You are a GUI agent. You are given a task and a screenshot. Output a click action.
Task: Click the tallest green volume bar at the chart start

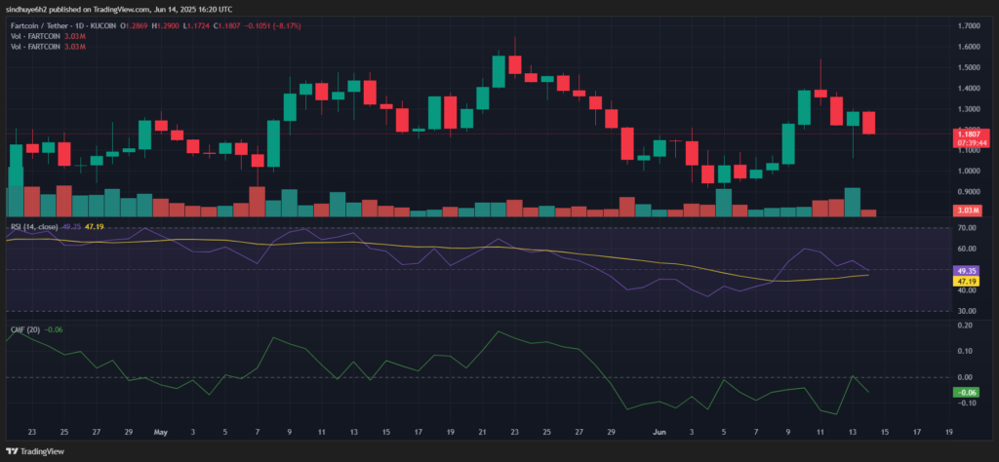pos(16,191)
